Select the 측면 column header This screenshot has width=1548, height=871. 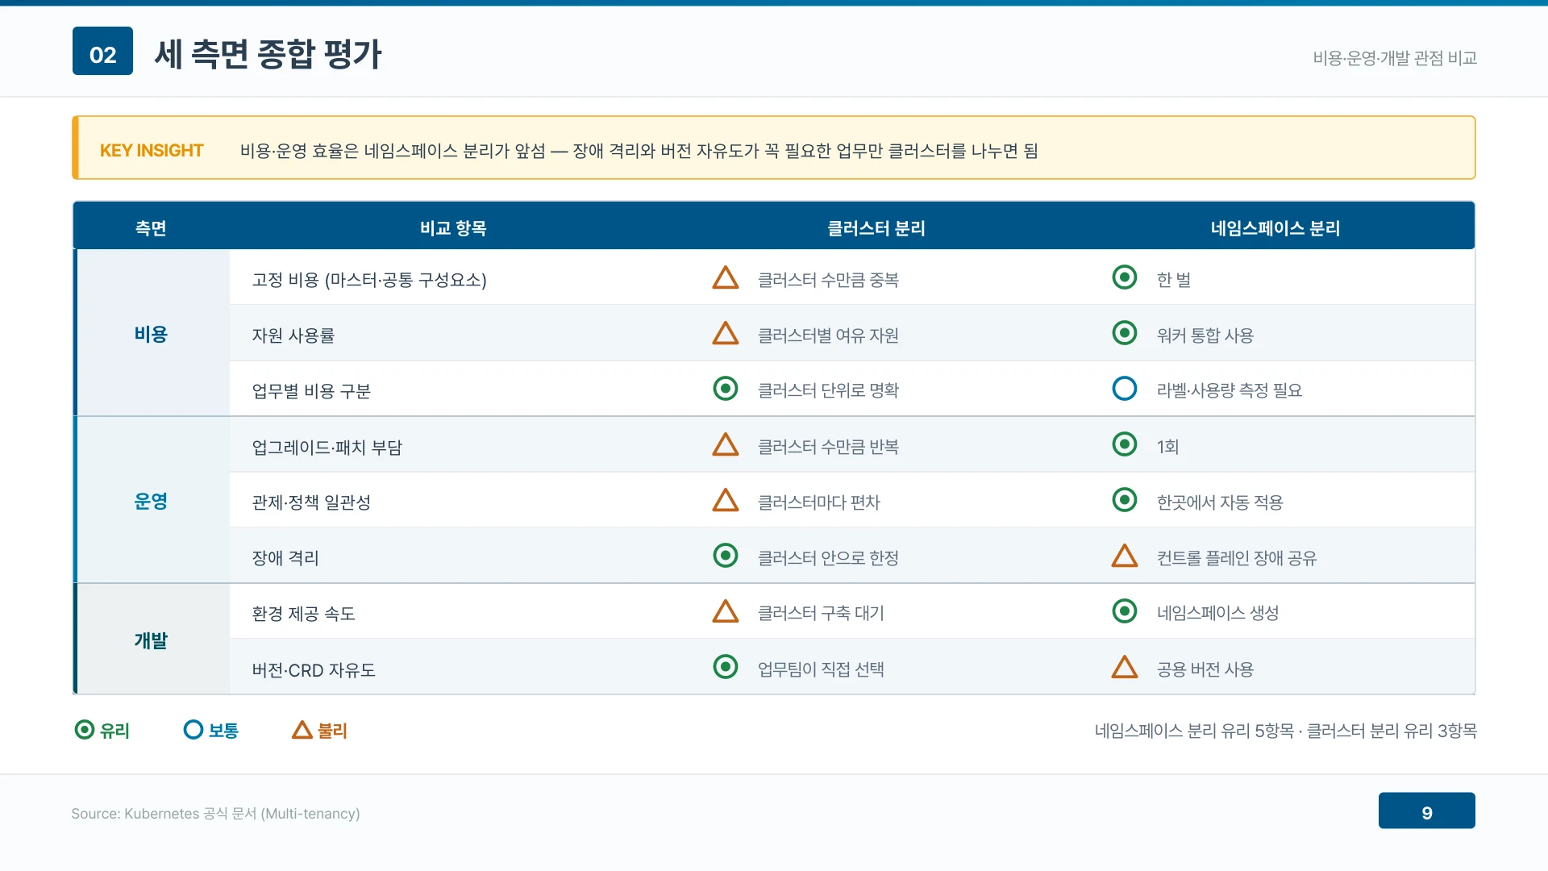click(151, 228)
